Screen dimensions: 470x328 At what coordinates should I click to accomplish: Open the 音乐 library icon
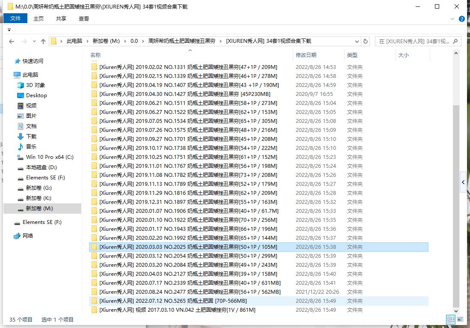pyautogui.click(x=21, y=146)
